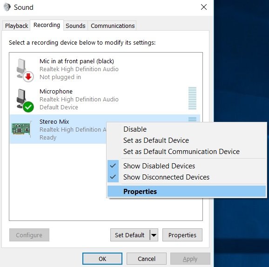Click the Properties button below device list
Image resolution: width=269 pixels, height=267 pixels.
tap(182, 235)
